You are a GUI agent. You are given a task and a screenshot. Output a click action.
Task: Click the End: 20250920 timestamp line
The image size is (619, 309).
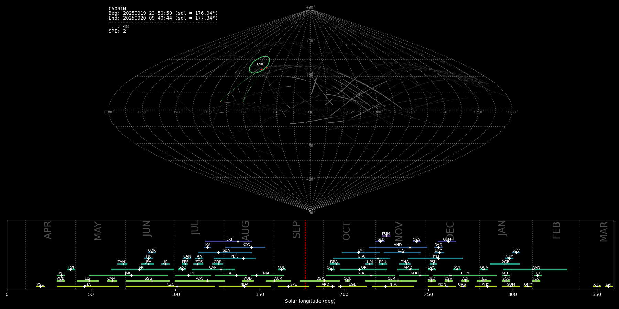163,18
